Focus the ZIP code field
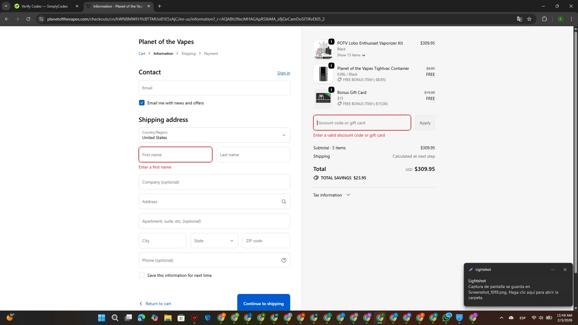The height and width of the screenshot is (325, 578). click(266, 241)
